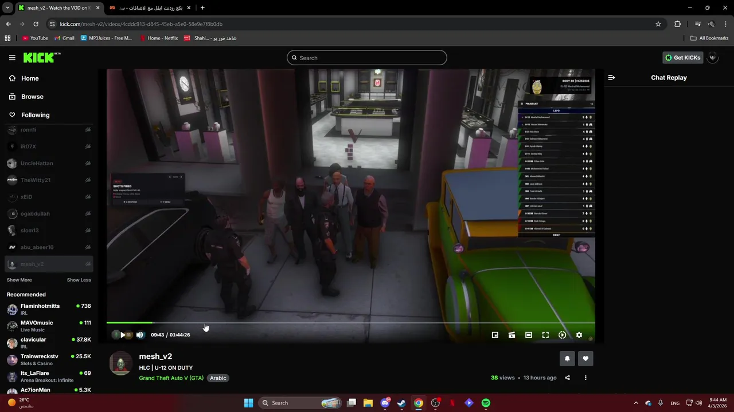Image resolution: width=734 pixels, height=412 pixels.
Task: Seek on the video progress bar
Action: pyautogui.click(x=350, y=323)
